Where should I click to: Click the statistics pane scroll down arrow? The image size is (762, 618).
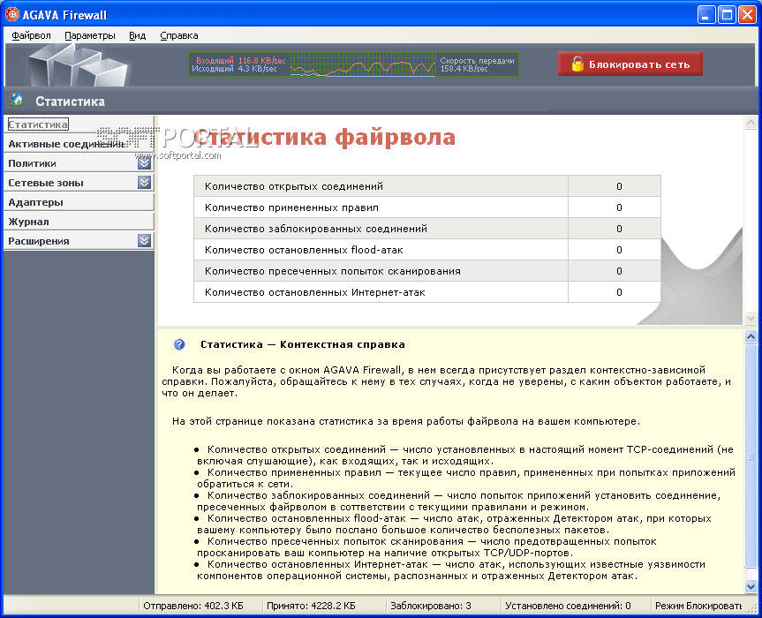[751, 318]
